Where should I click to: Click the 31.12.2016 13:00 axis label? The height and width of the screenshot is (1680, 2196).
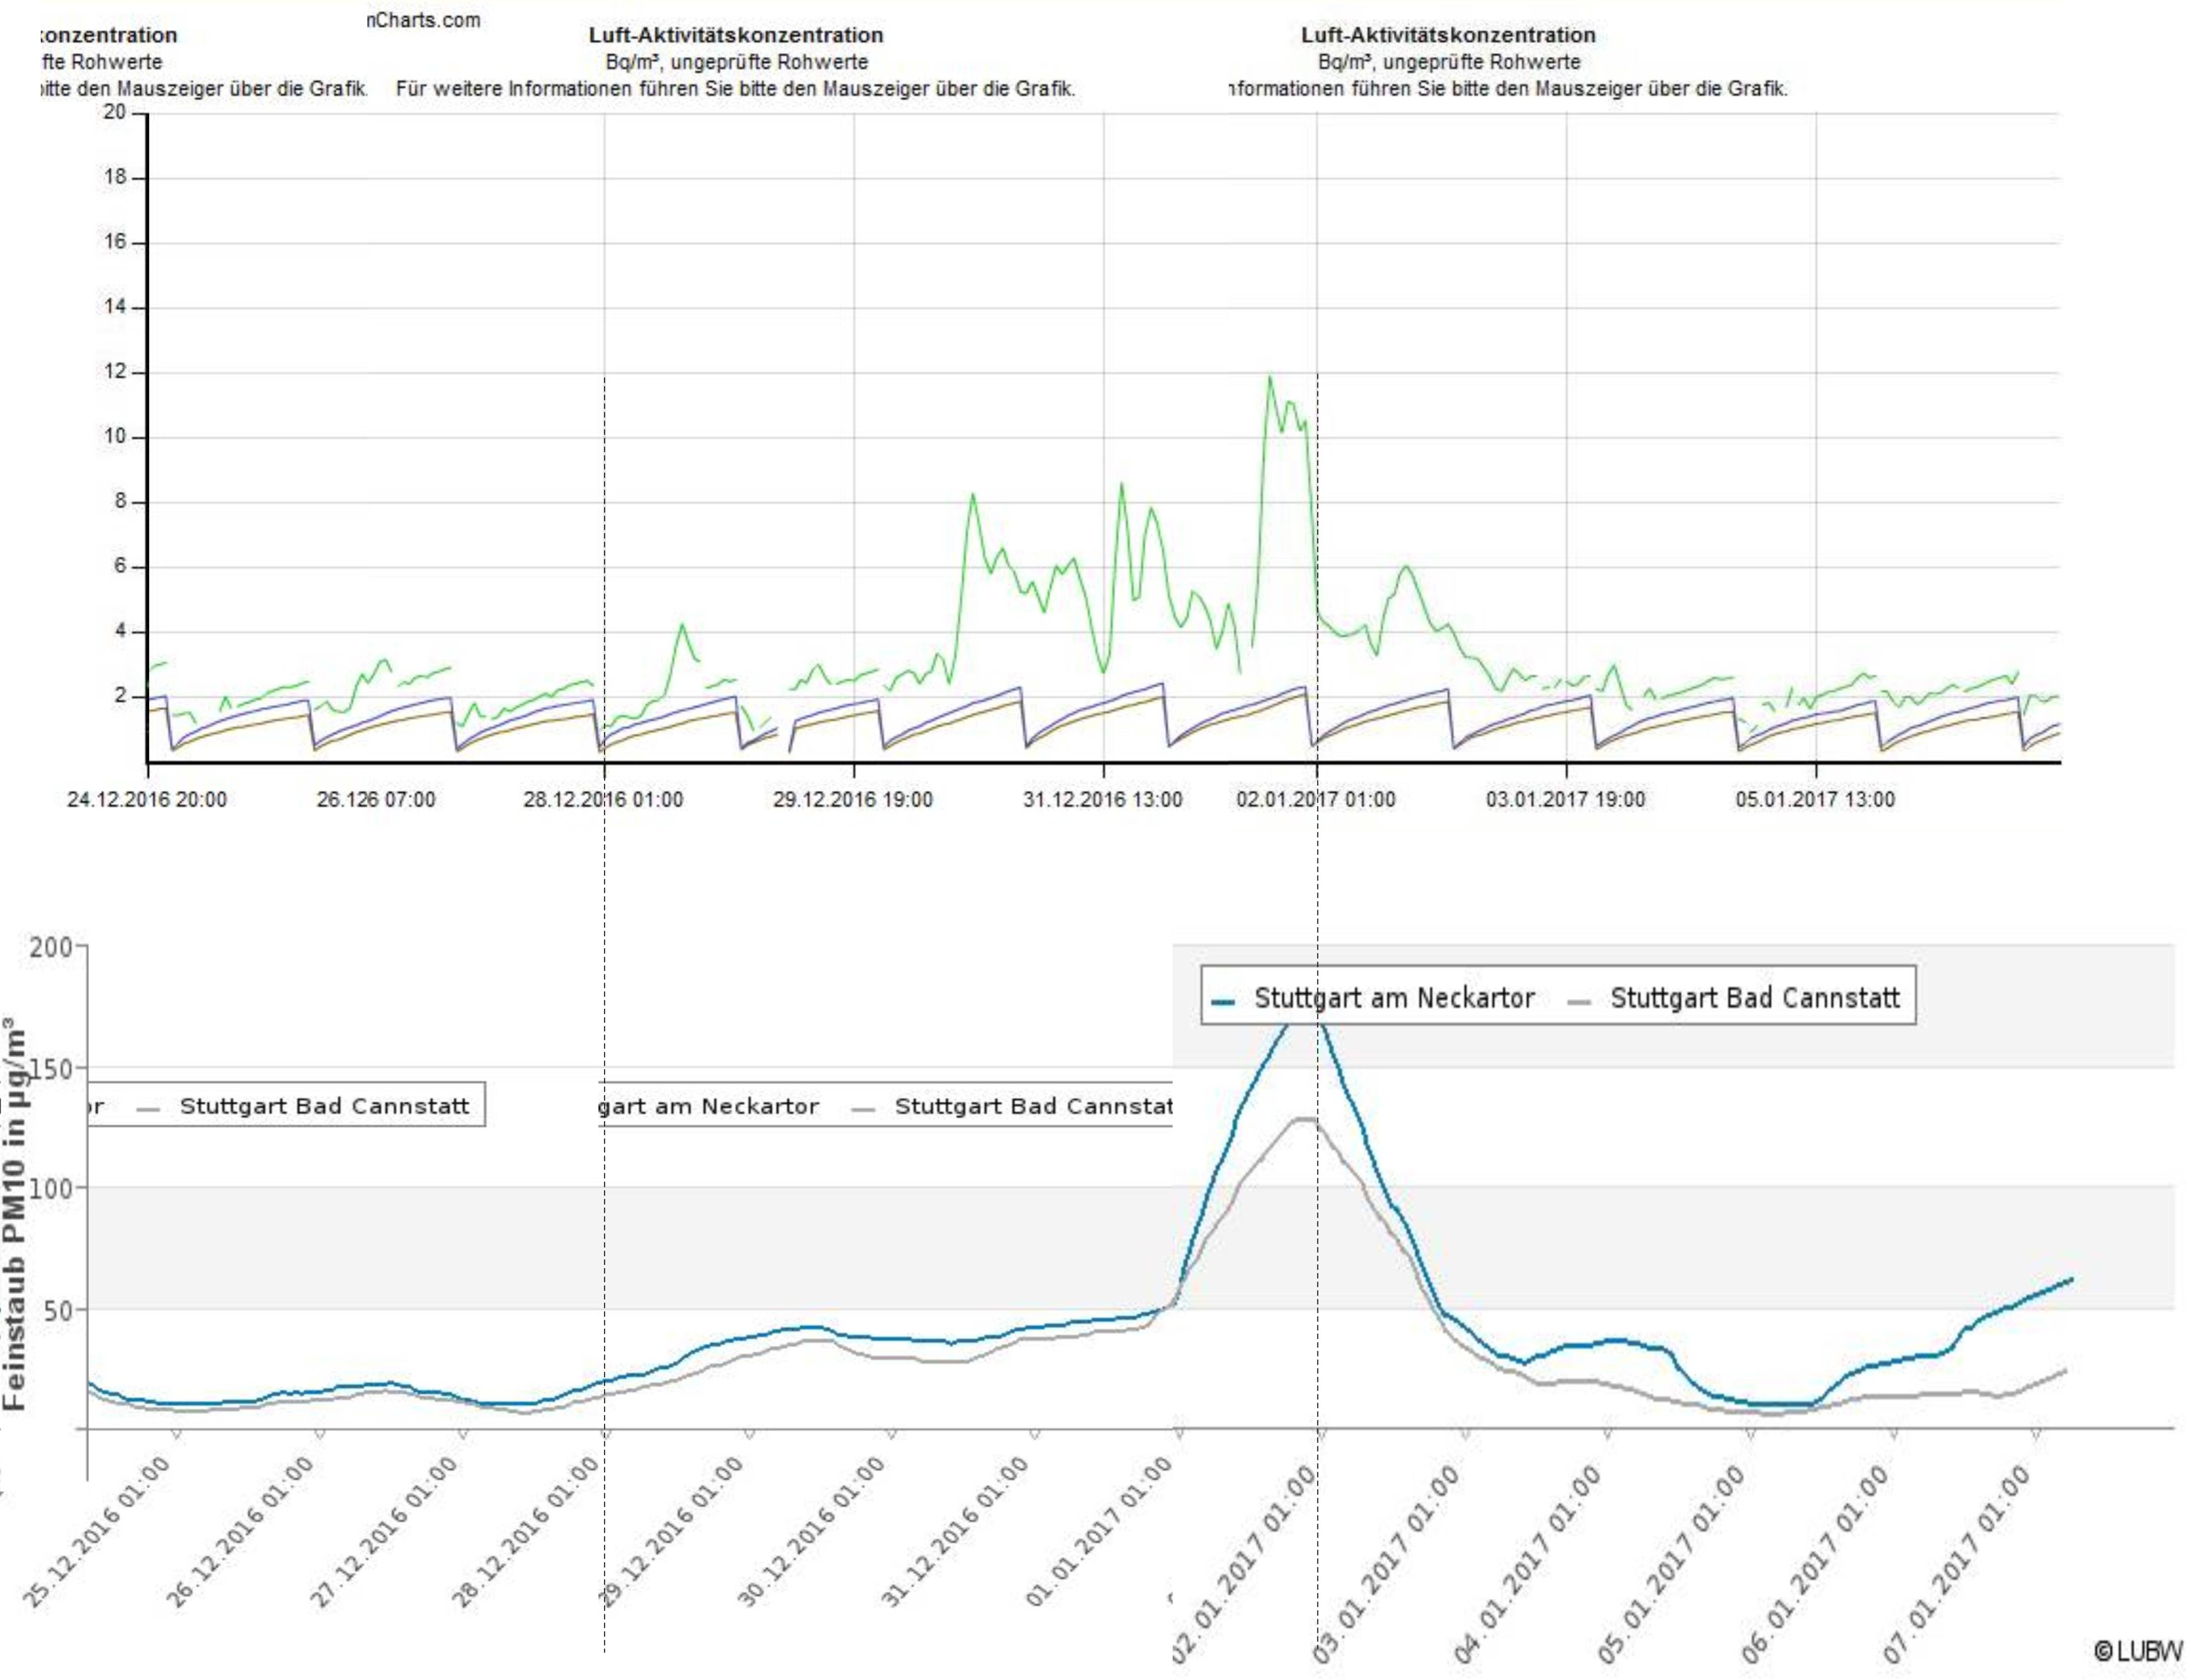1102,799
